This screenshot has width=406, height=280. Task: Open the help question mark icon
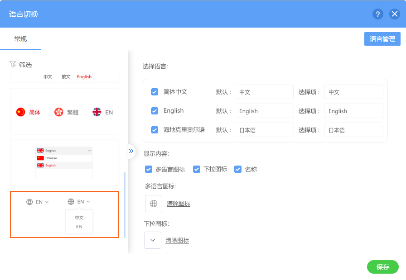pyautogui.click(x=378, y=14)
